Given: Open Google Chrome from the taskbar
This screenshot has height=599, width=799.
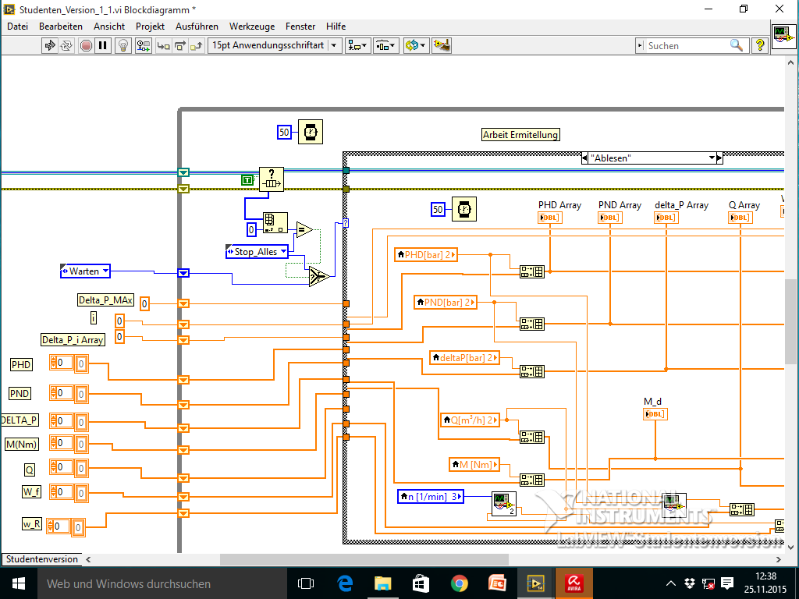Looking at the screenshot, I should 459,583.
